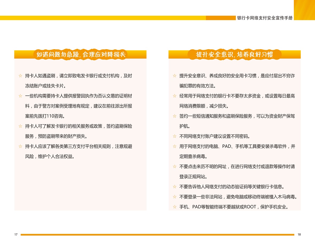The image size is (315, 247).
Task: Click the star bullet beside '一些机构需要持卡人'
Action: pyautogui.click(x=20, y=96)
